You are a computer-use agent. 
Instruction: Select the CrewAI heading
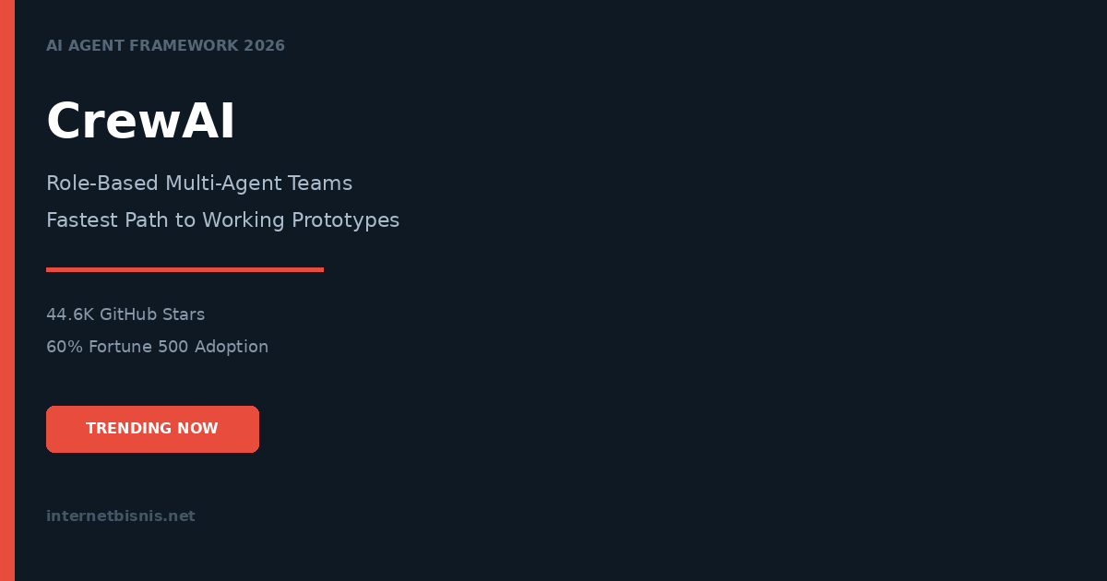pyautogui.click(x=141, y=122)
